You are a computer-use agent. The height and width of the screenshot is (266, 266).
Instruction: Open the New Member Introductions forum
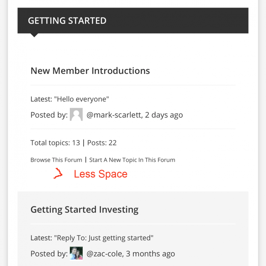(90, 71)
